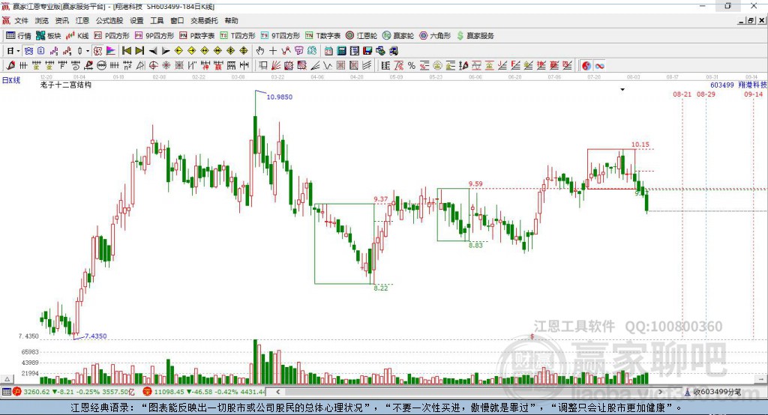
Task: Open the 9T四方形 tool
Action: (280, 36)
